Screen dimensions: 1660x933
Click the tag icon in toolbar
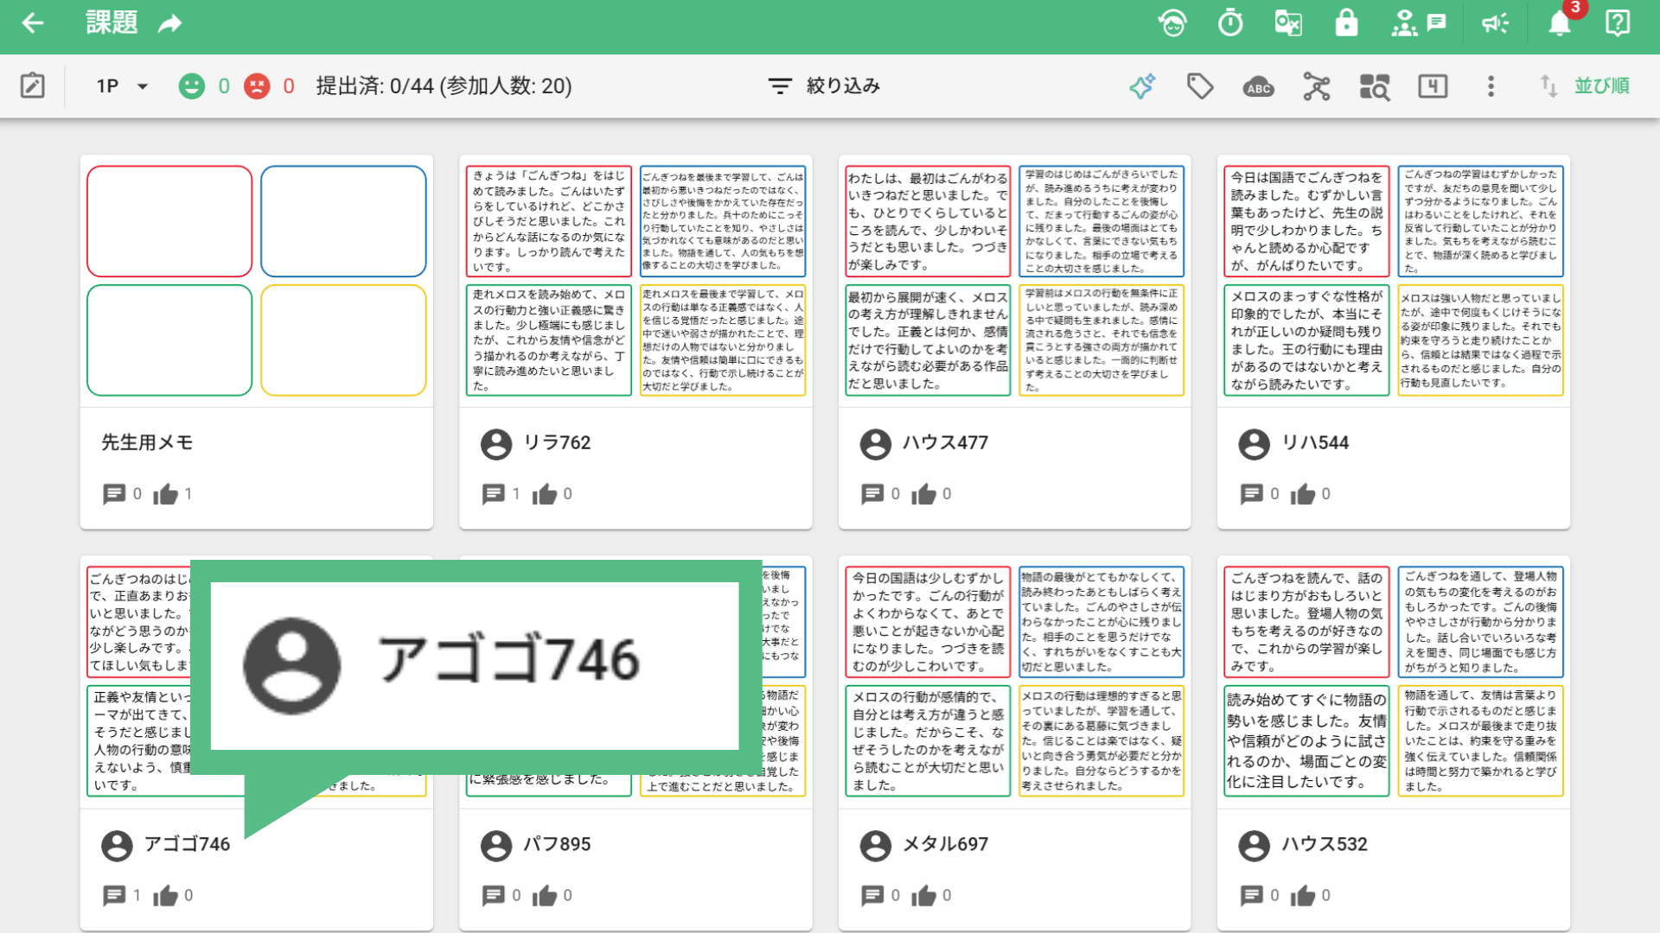[x=1200, y=86]
